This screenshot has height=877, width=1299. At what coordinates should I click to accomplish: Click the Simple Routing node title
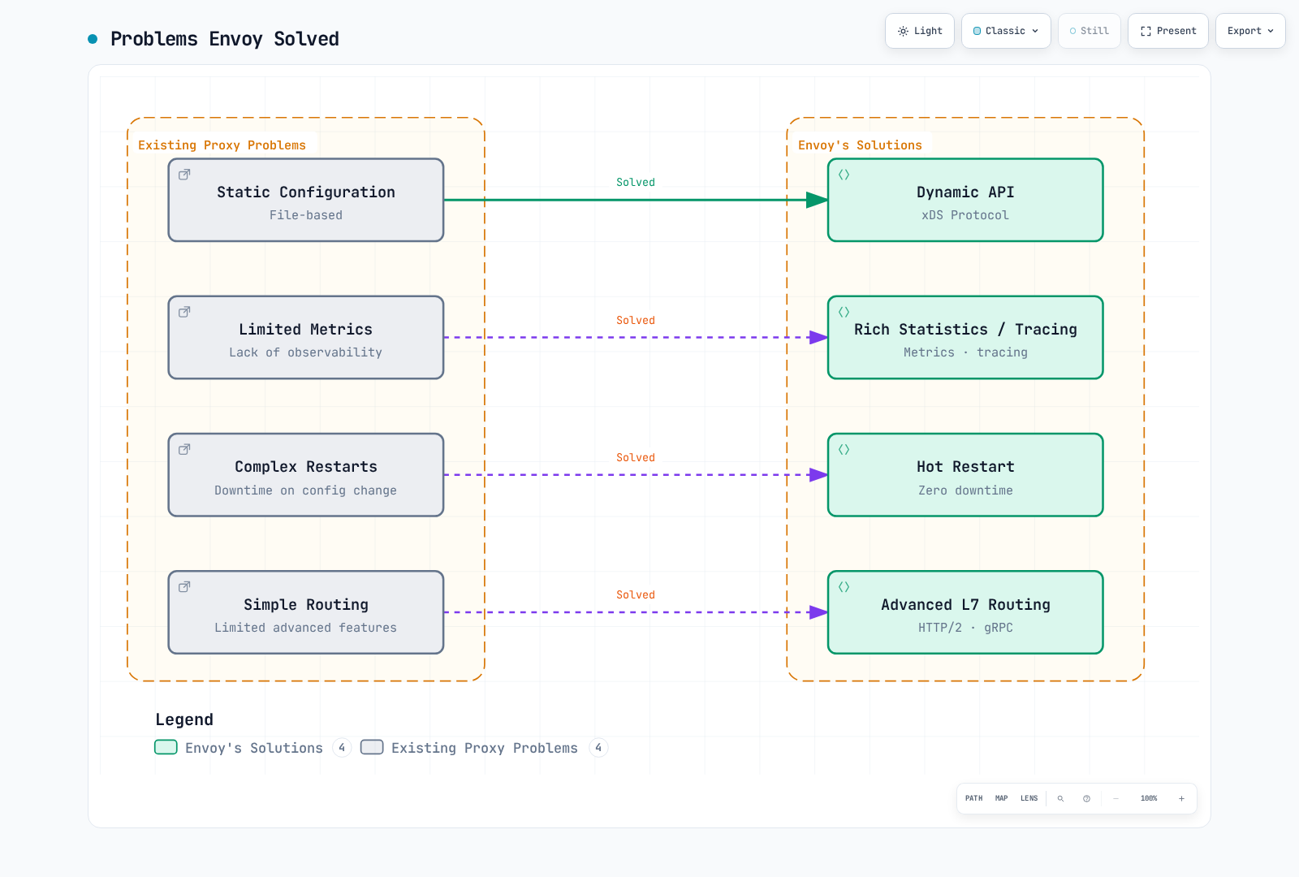(306, 604)
